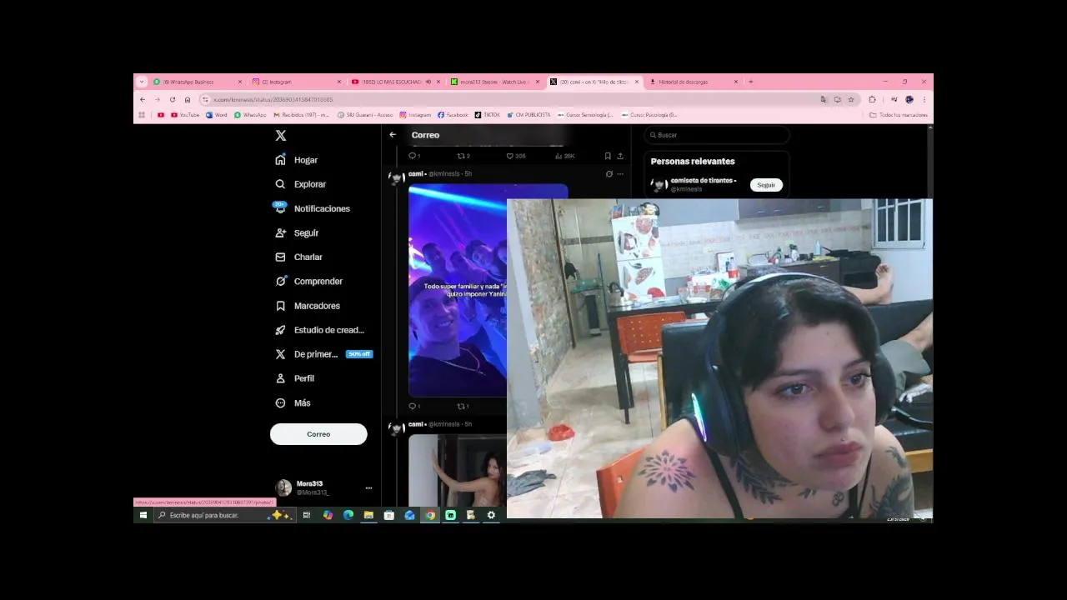Image resolution: width=1067 pixels, height=600 pixels.
Task: Open Word bookmark
Action: click(217, 115)
